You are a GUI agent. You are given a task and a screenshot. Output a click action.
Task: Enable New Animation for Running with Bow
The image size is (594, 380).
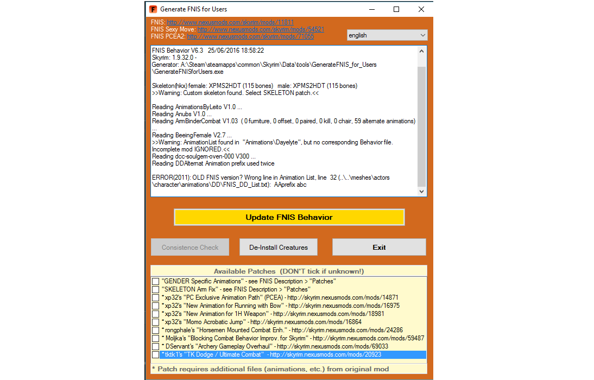point(156,306)
